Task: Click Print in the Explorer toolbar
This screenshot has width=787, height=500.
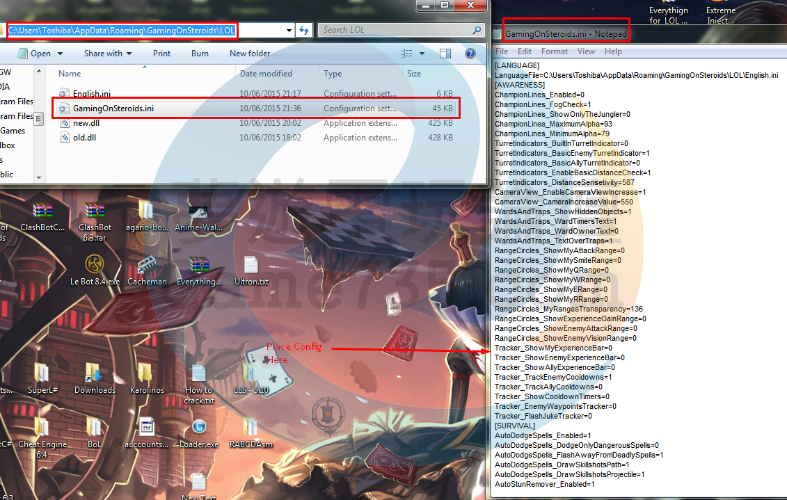Action: click(161, 53)
